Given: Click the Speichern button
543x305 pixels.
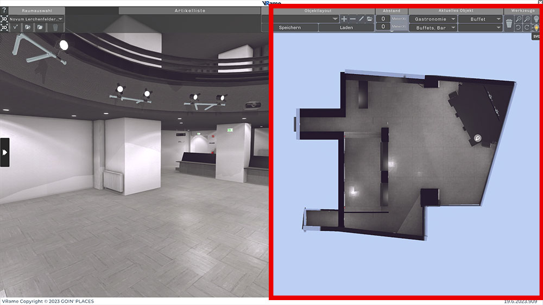Looking at the screenshot, I should pyautogui.click(x=295, y=28).
